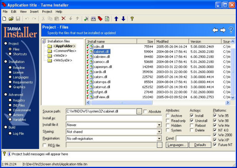Image resolution: width=237 pixels, height=168 pixels.
Task: Select the cards.dll row
Action: tap(158, 72)
